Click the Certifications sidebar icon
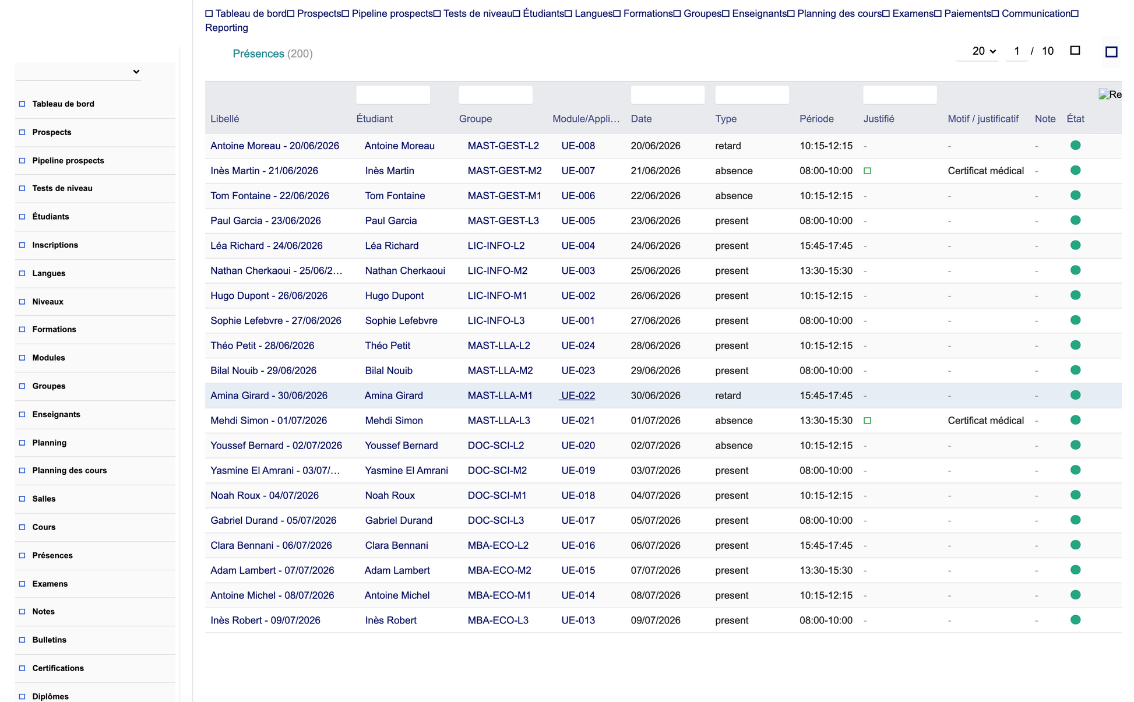Viewport: 1134px width, 702px height. click(22, 668)
